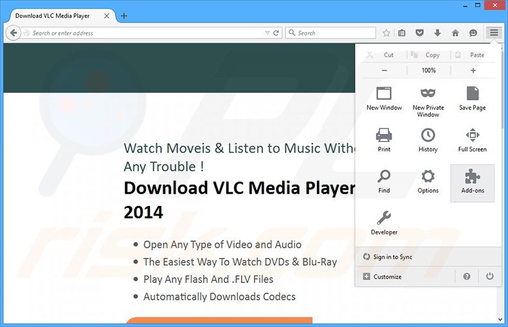Close the Download VLC Media Player tab

click(106, 16)
